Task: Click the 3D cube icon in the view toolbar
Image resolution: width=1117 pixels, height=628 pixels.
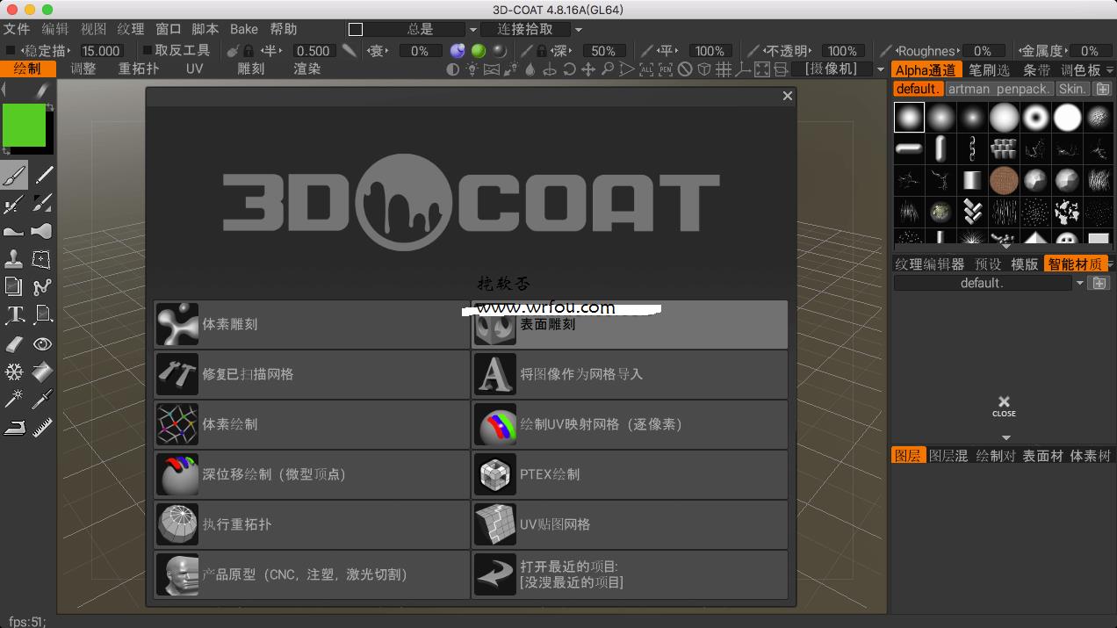Action: pyautogui.click(x=704, y=69)
